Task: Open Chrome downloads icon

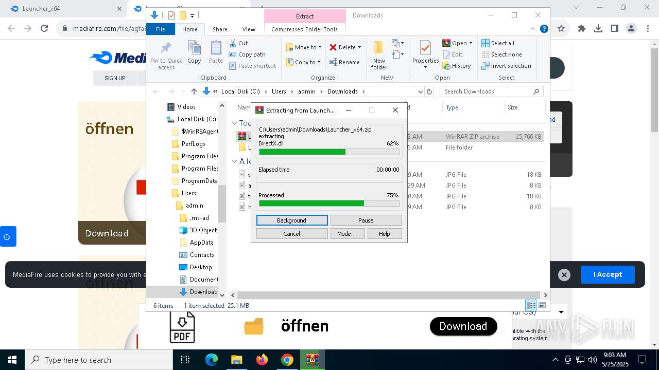Action: click(x=598, y=29)
